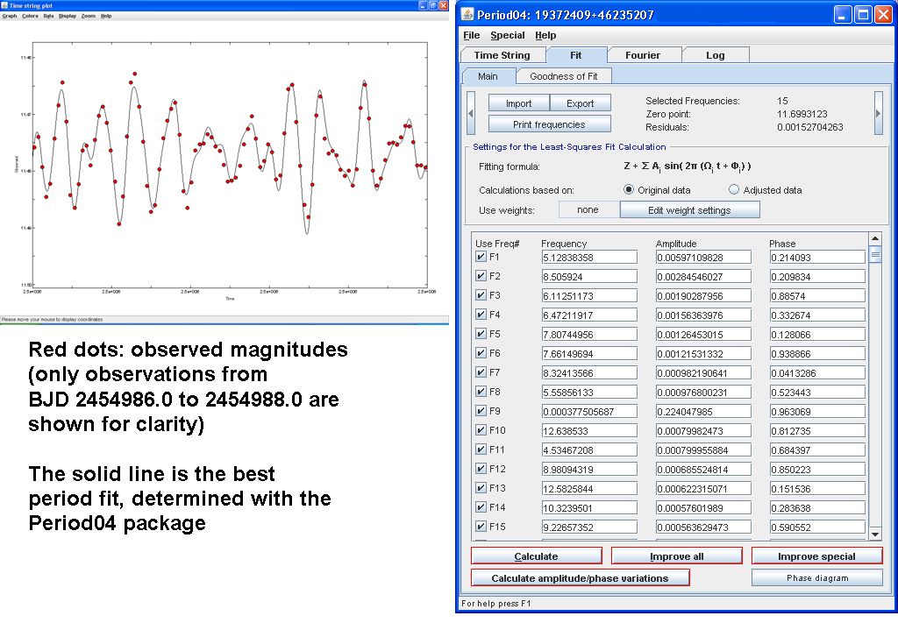898x630 pixels.
Task: Click the F4 frequency field 6.47211917
Action: (x=589, y=315)
